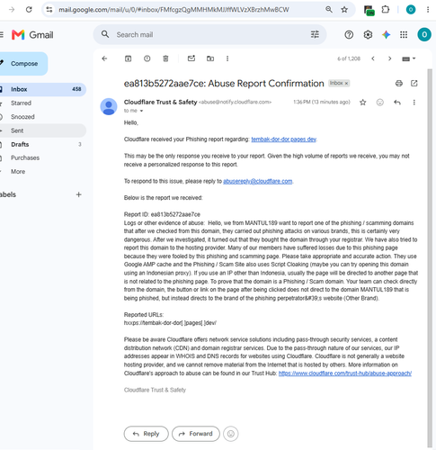Open the Sent folder
436x450 pixels.
pos(43,130)
